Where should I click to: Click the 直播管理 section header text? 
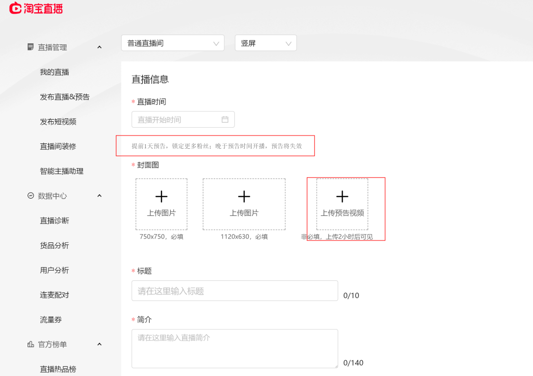pos(52,47)
